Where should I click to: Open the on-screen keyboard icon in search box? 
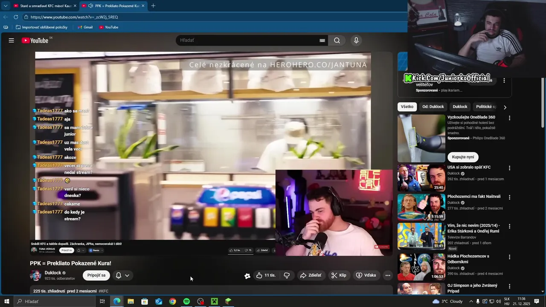tap(322, 41)
